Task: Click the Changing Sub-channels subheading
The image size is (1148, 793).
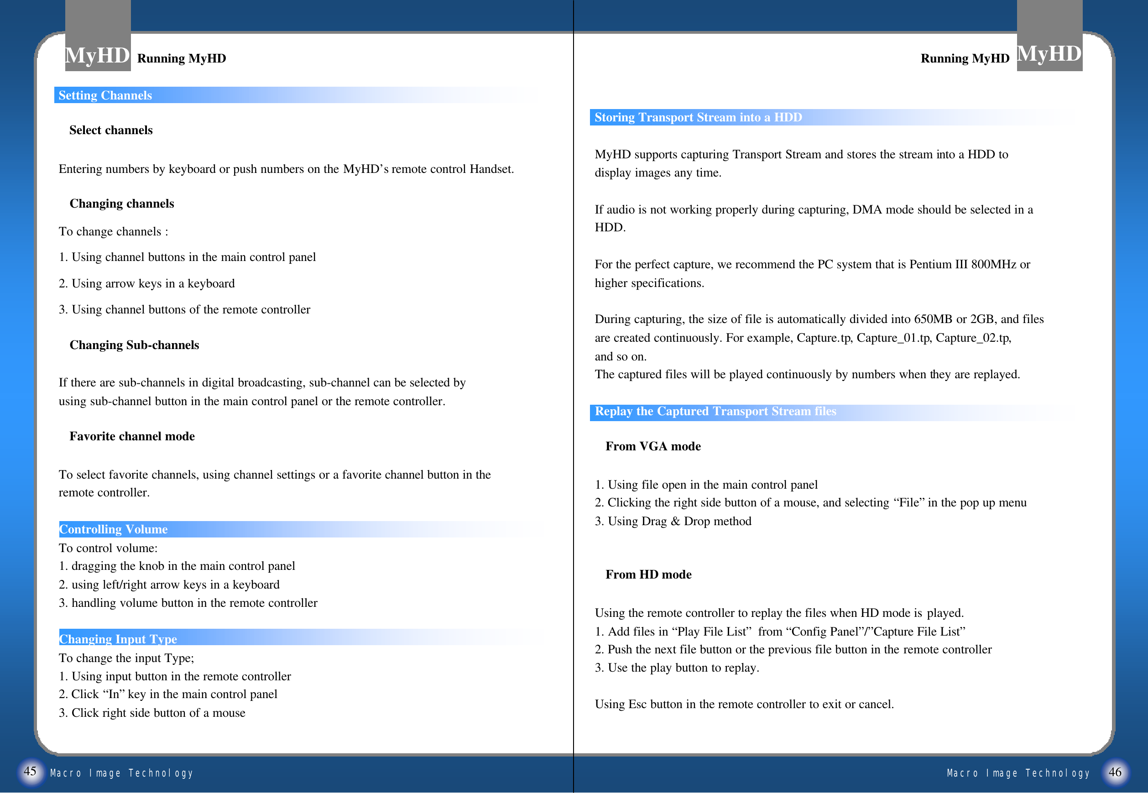Action: (x=134, y=345)
